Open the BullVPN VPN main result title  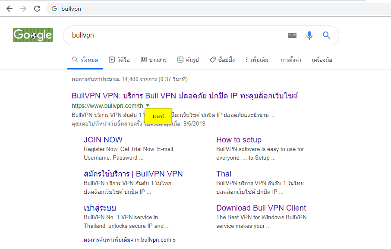coord(185,96)
